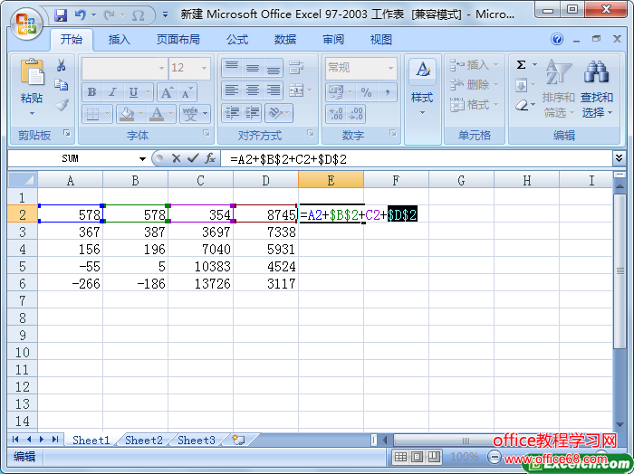Select Sheet2 worksheet tab

(x=143, y=441)
